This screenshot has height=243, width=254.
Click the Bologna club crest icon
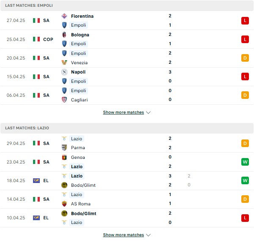[64, 35]
